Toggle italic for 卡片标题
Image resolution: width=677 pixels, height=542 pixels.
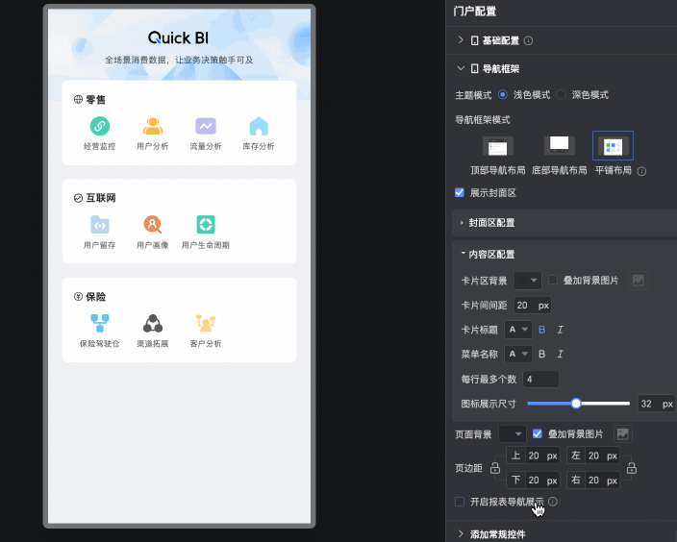point(560,330)
